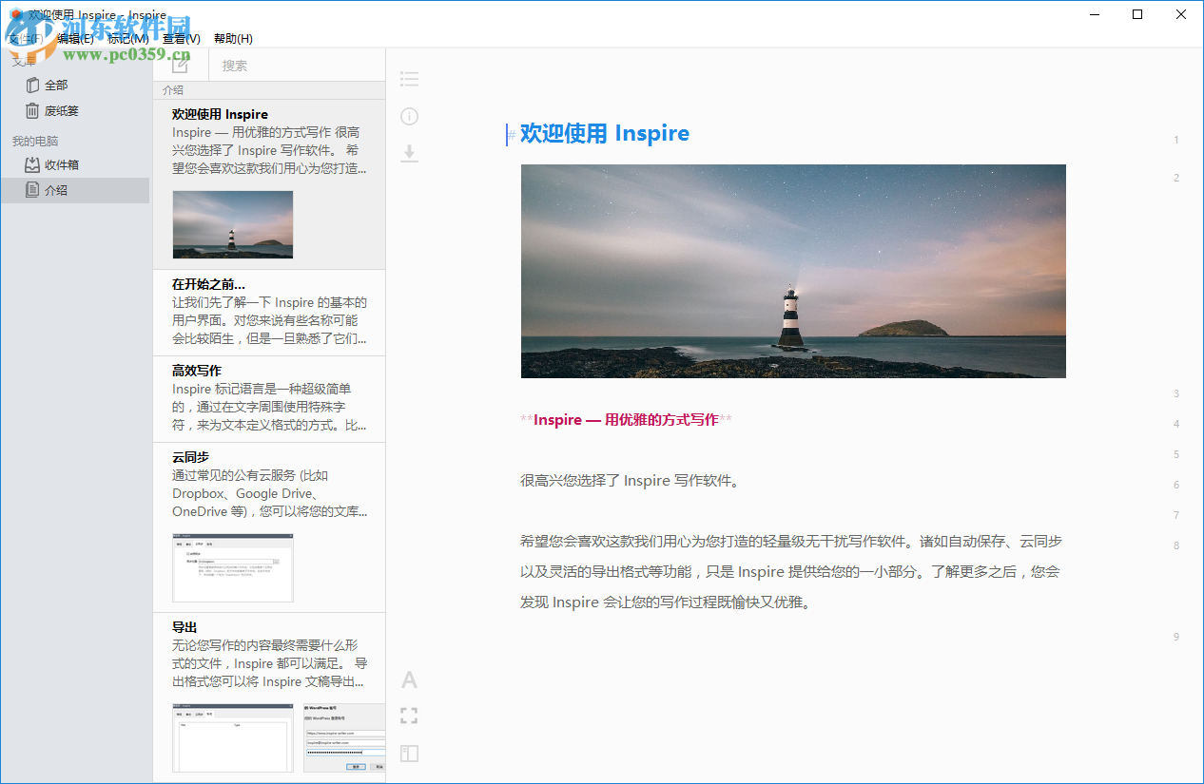Open the 编辑(E) menu

click(75, 38)
